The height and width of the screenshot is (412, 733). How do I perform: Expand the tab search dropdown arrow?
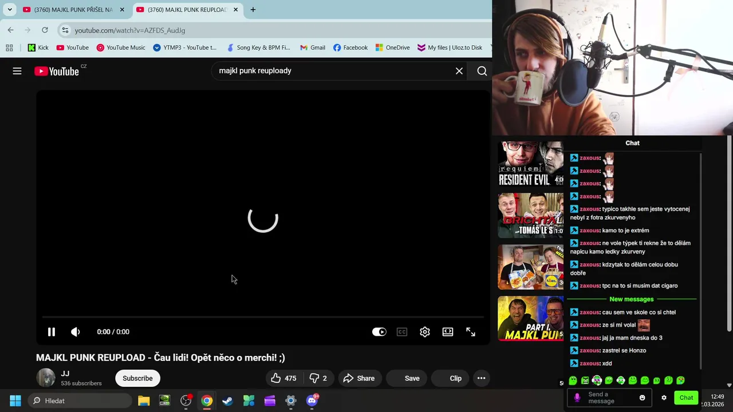tap(10, 10)
